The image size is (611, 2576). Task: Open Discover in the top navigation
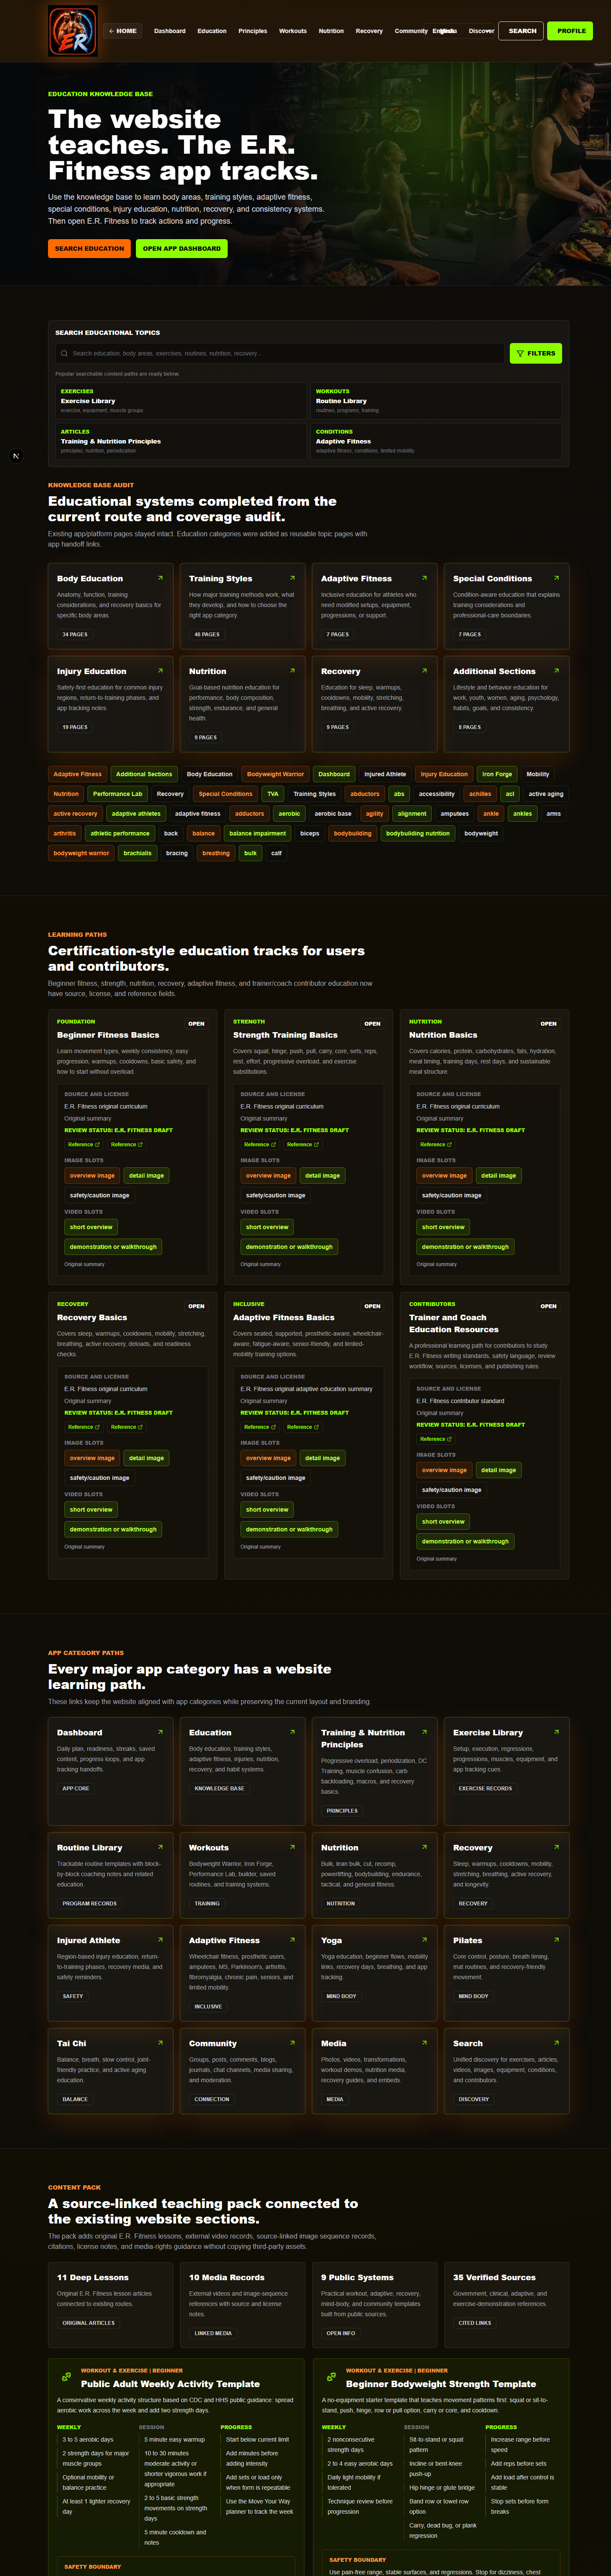coord(481,31)
